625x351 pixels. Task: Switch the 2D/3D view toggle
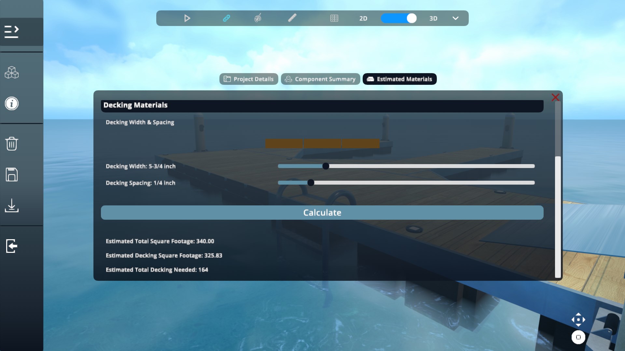click(399, 18)
